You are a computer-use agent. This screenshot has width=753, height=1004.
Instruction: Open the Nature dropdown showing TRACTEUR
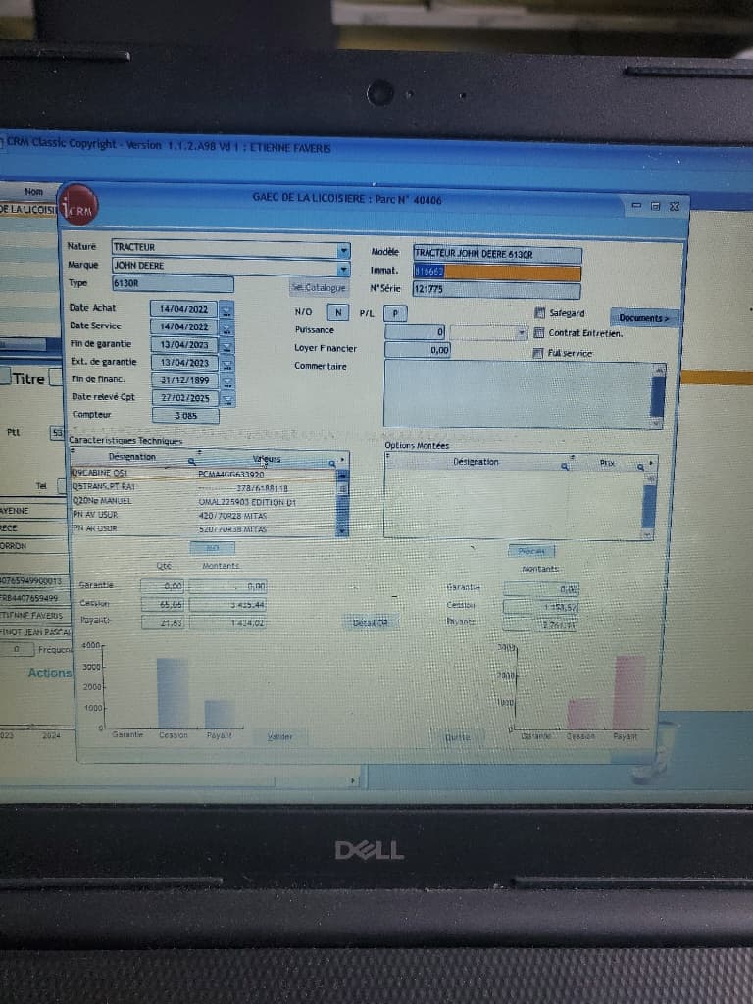[x=344, y=250]
